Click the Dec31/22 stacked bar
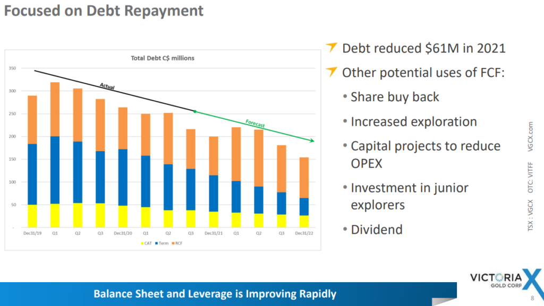Viewport: 544px width, 306px height. [x=304, y=193]
